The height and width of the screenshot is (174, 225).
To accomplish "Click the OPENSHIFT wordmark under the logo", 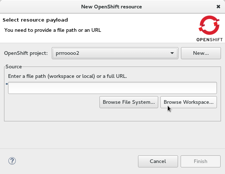I will pos(208,39).
